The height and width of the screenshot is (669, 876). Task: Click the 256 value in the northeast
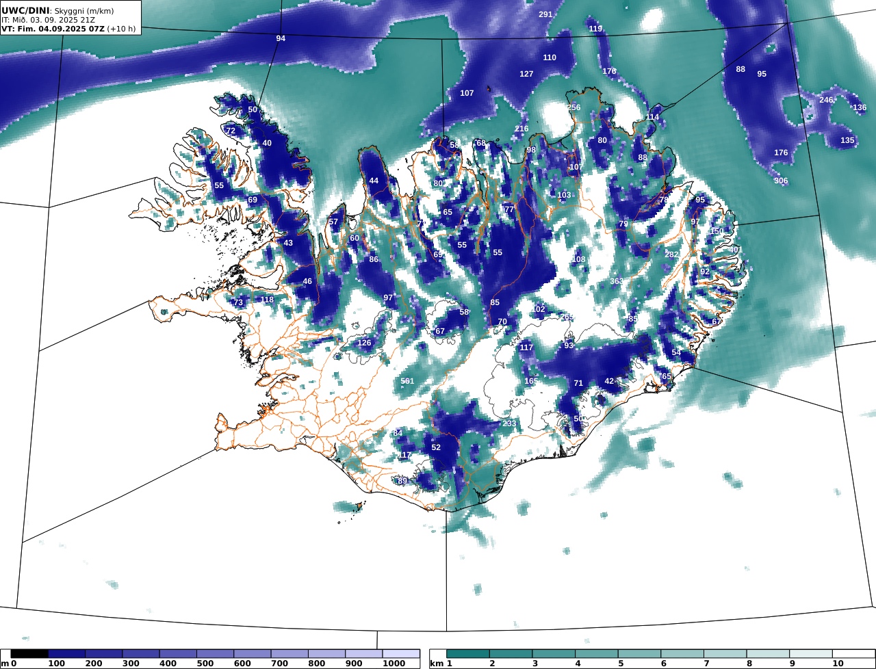click(574, 107)
